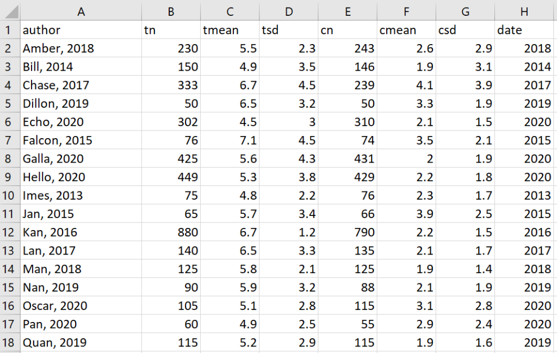The height and width of the screenshot is (353, 557).
Task: Select the csd value 1.4 for Man
Action: 465,269
